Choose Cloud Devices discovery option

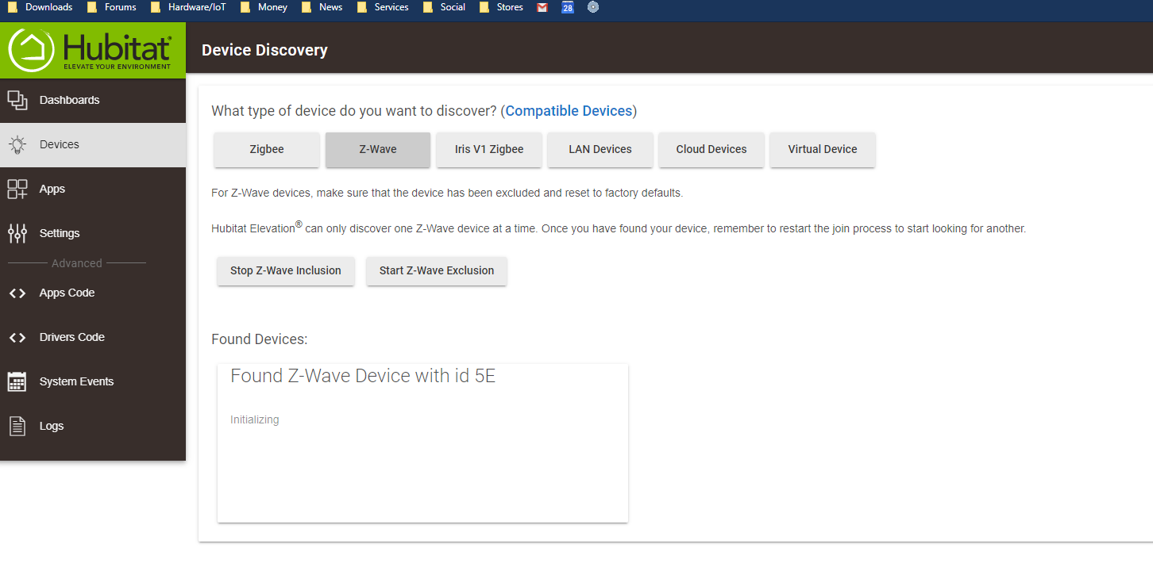click(711, 149)
